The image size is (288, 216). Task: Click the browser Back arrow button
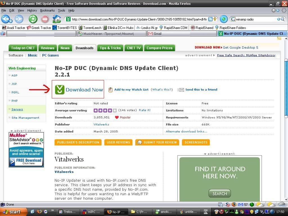coord(5,19)
